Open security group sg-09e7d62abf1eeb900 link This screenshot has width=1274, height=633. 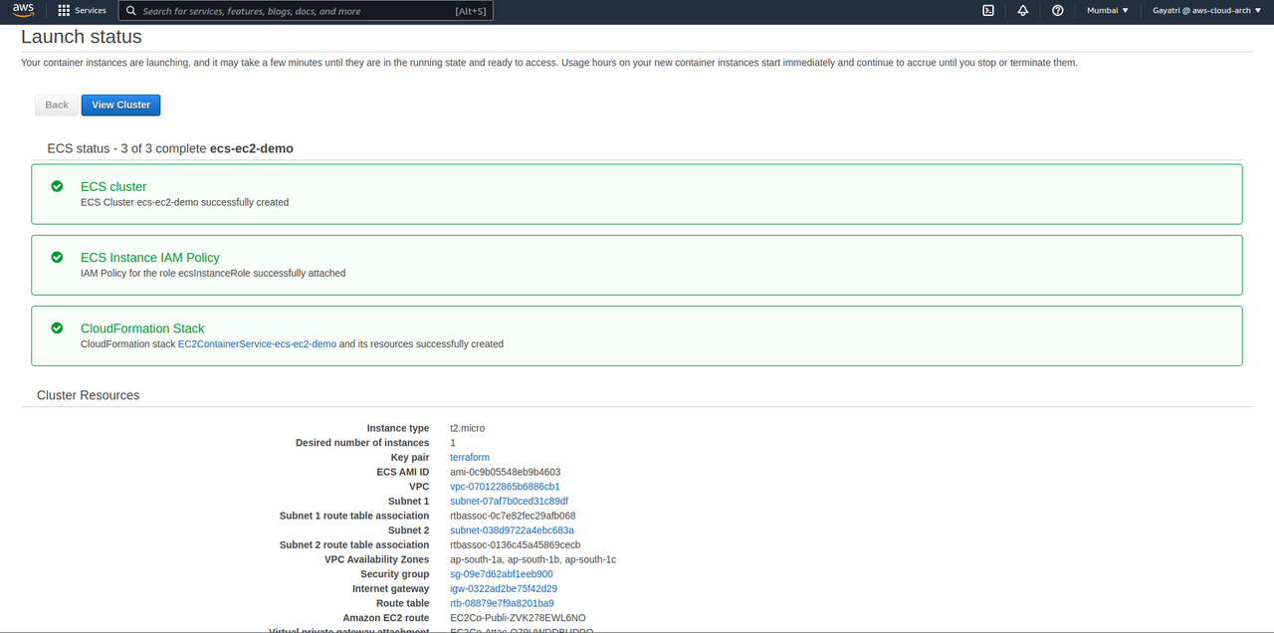(502, 574)
